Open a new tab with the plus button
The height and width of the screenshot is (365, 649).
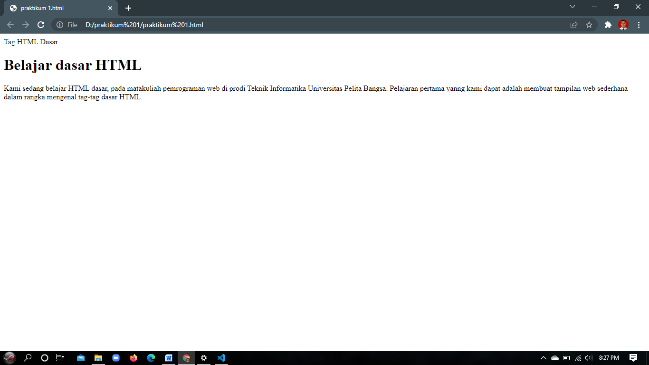click(x=127, y=8)
